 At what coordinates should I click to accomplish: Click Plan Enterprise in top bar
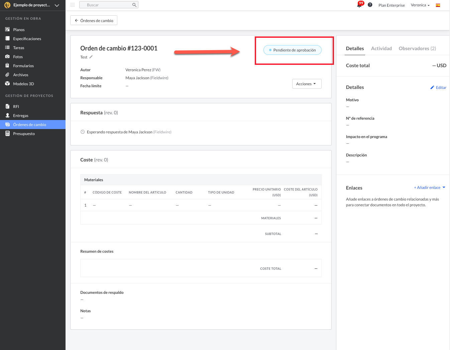(391, 5)
